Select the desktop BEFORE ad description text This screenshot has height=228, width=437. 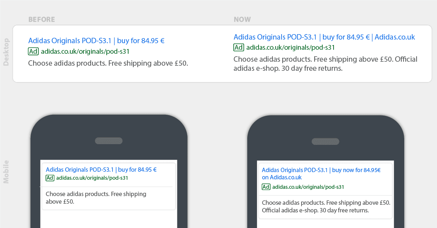coord(108,63)
